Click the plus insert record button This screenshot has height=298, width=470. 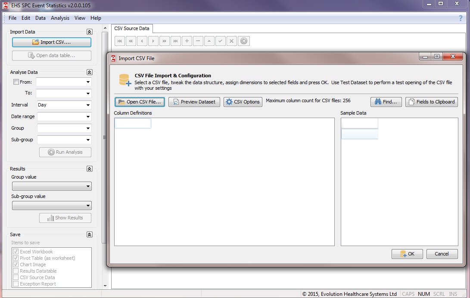tap(187, 41)
